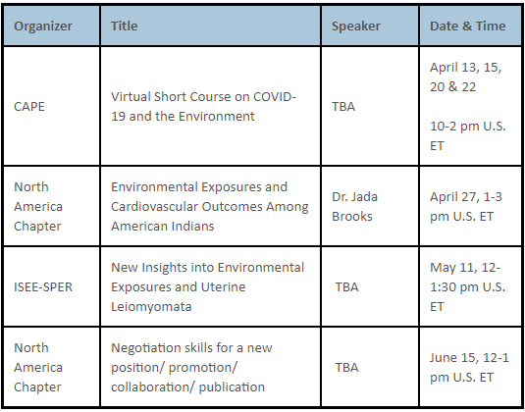Image resolution: width=525 pixels, height=412 pixels.
Task: Click the Title column header
Action: [x=125, y=26]
